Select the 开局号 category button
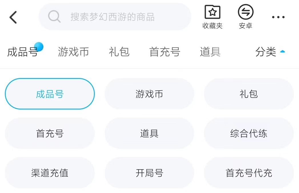The image size is (299, 193). click(149, 173)
